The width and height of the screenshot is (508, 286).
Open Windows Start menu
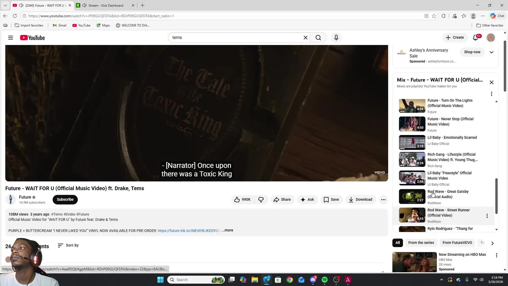pyautogui.click(x=160, y=280)
